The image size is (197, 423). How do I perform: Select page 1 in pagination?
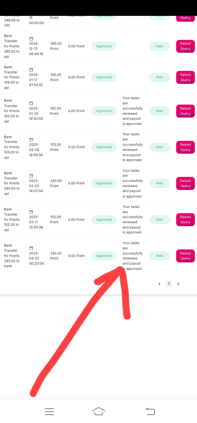[169, 284]
